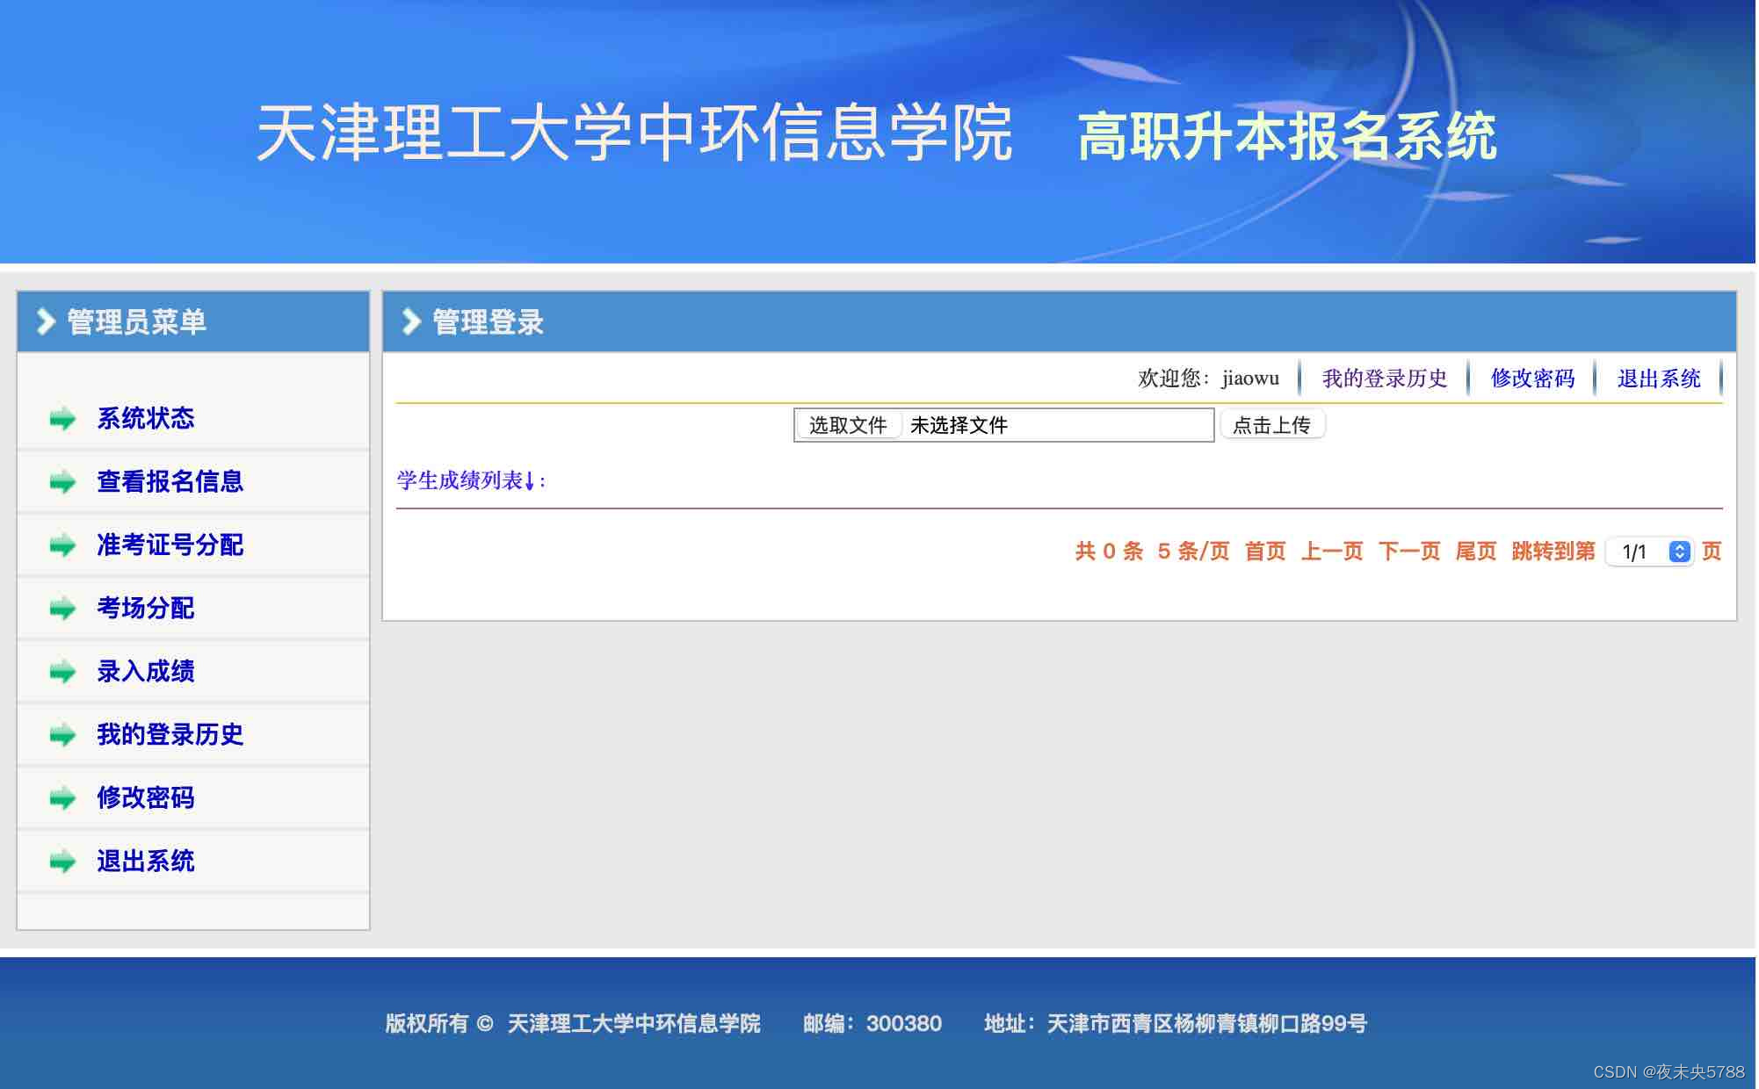The height and width of the screenshot is (1089, 1759).
Task: Click chevron icon in 管理员菜单 header
Action: pos(46,321)
